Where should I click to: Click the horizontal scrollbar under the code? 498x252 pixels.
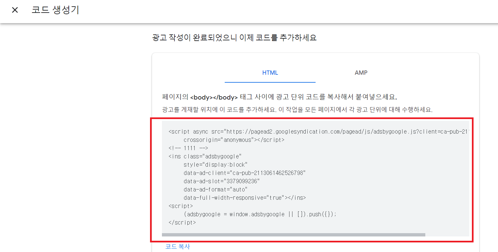coord(293,235)
